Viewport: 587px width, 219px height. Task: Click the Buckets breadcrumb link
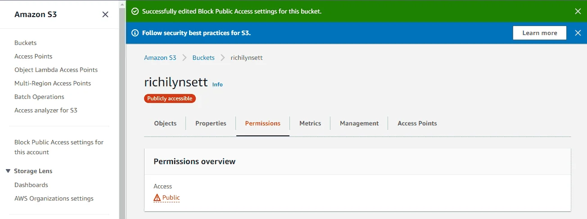point(203,58)
